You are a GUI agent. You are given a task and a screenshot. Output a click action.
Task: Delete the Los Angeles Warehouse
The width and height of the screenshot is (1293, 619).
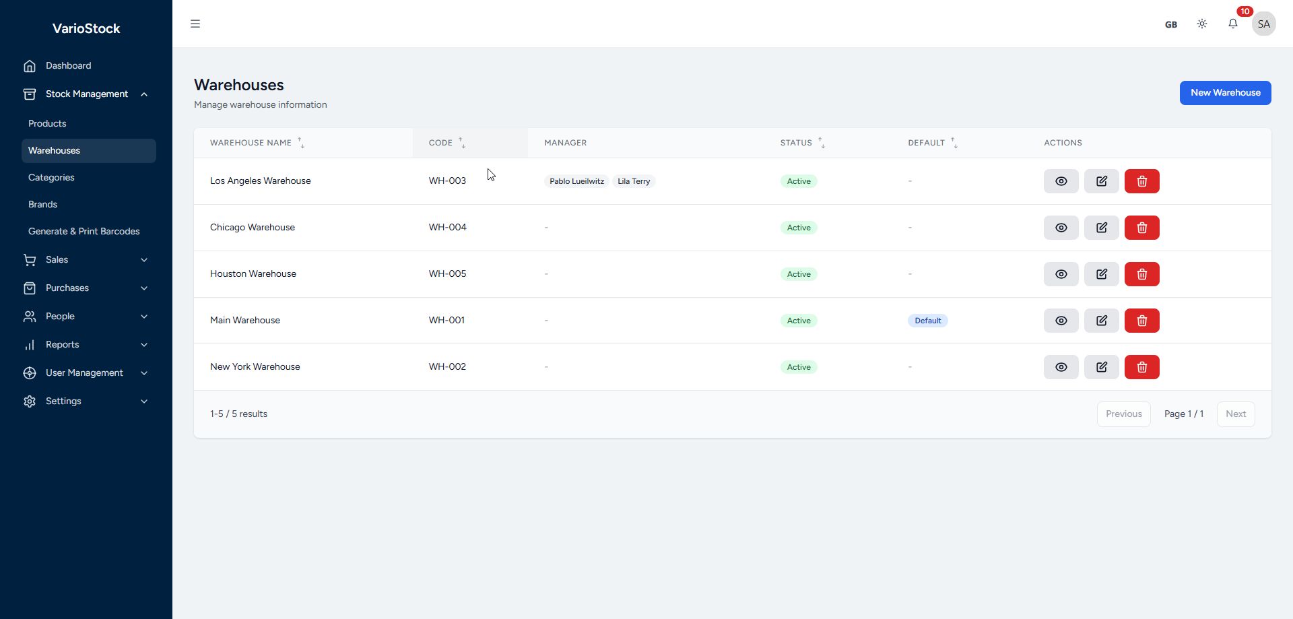(x=1142, y=181)
